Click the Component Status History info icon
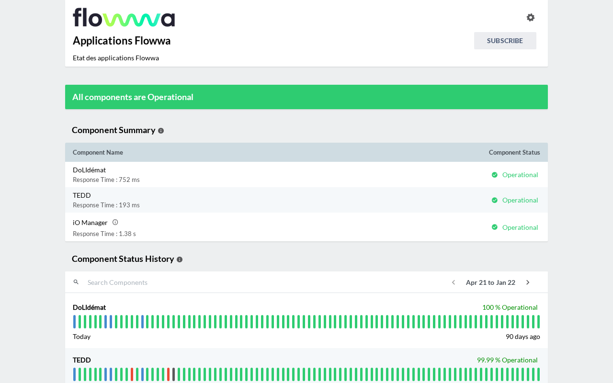Image resolution: width=613 pixels, height=383 pixels. pyautogui.click(x=180, y=259)
